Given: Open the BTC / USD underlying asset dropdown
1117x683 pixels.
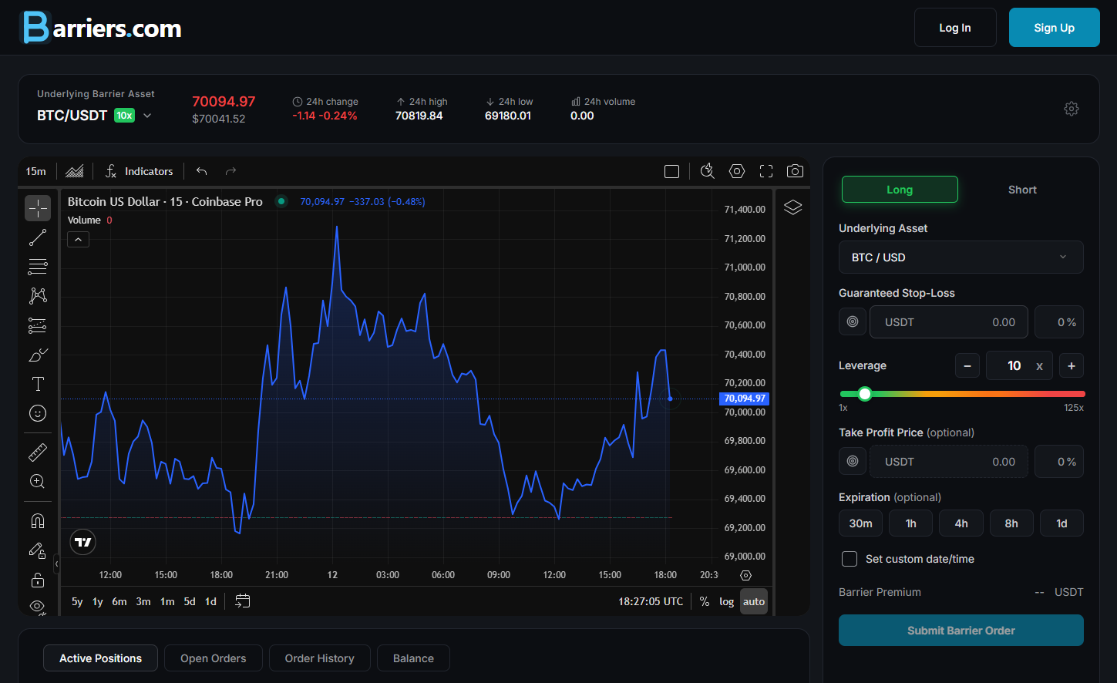Looking at the screenshot, I should (961, 257).
